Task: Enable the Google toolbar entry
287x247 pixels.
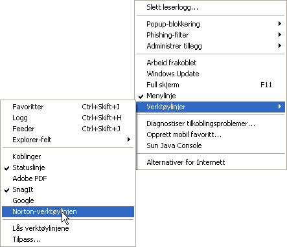Action: pyautogui.click(x=68, y=200)
